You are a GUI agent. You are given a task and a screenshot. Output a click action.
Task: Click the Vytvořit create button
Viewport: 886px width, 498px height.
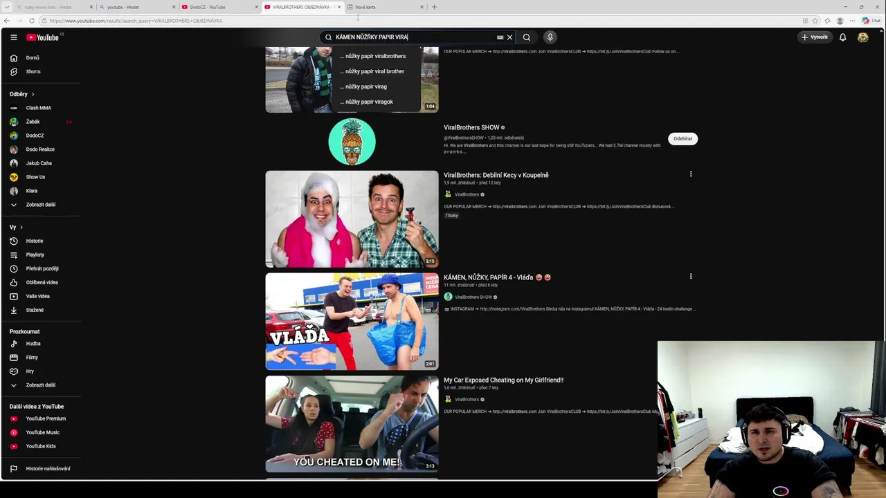pos(815,37)
